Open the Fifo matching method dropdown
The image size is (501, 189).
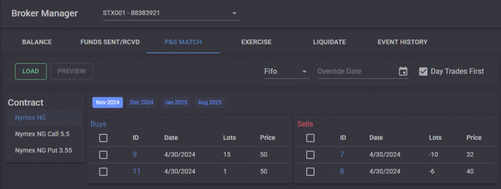pyautogui.click(x=287, y=71)
